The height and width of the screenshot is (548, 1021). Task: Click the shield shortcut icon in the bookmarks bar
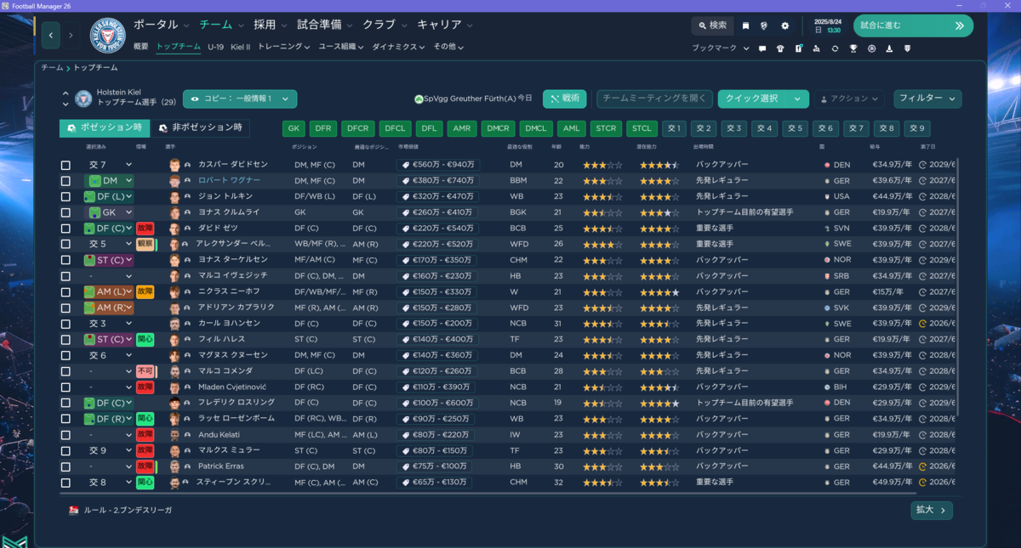coord(907,48)
